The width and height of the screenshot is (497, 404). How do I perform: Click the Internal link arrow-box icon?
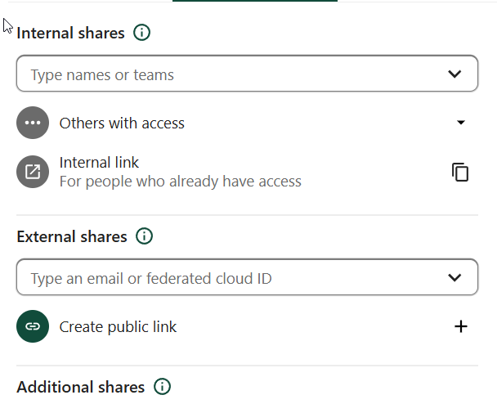(33, 172)
